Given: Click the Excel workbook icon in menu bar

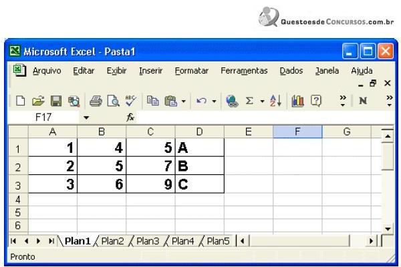Looking at the screenshot, I should 19,70.
